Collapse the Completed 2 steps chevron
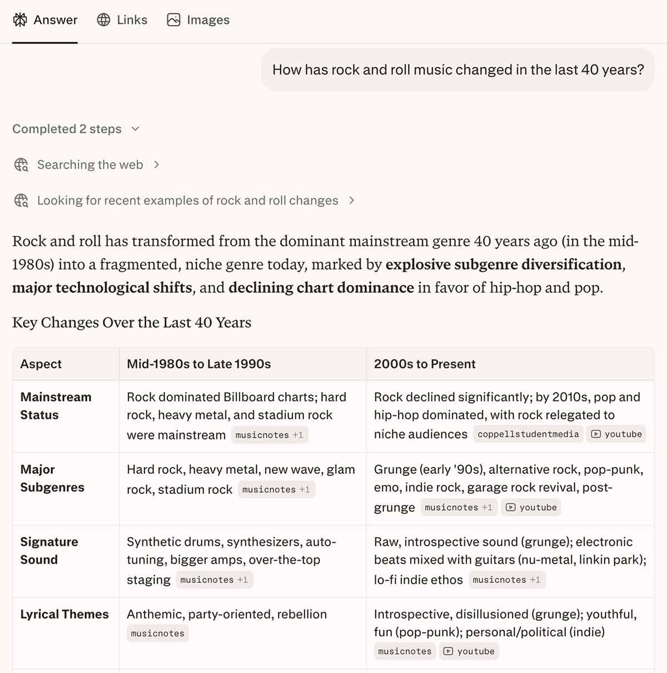Image resolution: width=667 pixels, height=673 pixels. 135,129
